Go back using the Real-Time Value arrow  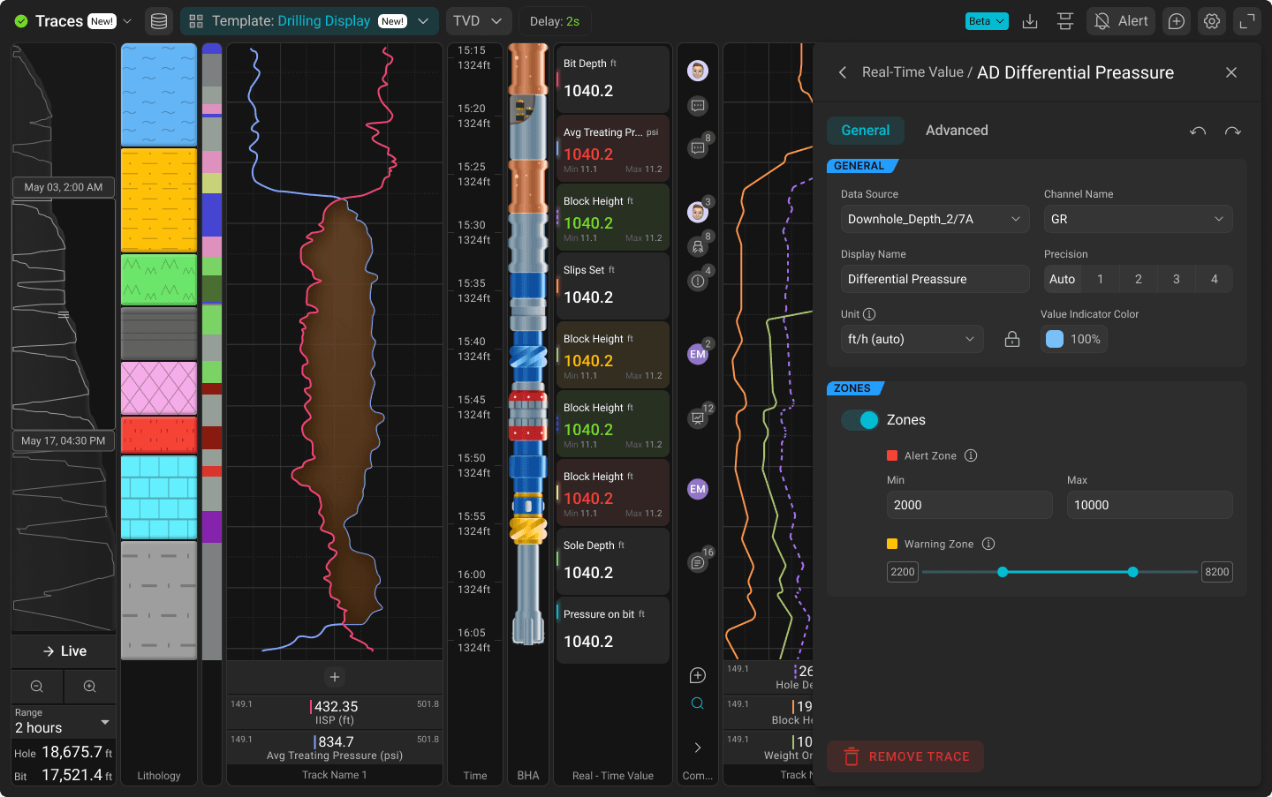pyautogui.click(x=843, y=72)
